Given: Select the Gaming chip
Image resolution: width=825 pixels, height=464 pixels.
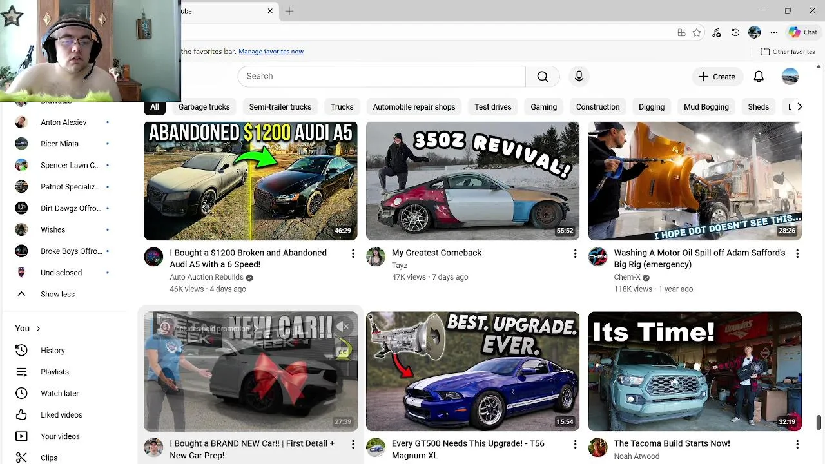Looking at the screenshot, I should click(x=543, y=107).
